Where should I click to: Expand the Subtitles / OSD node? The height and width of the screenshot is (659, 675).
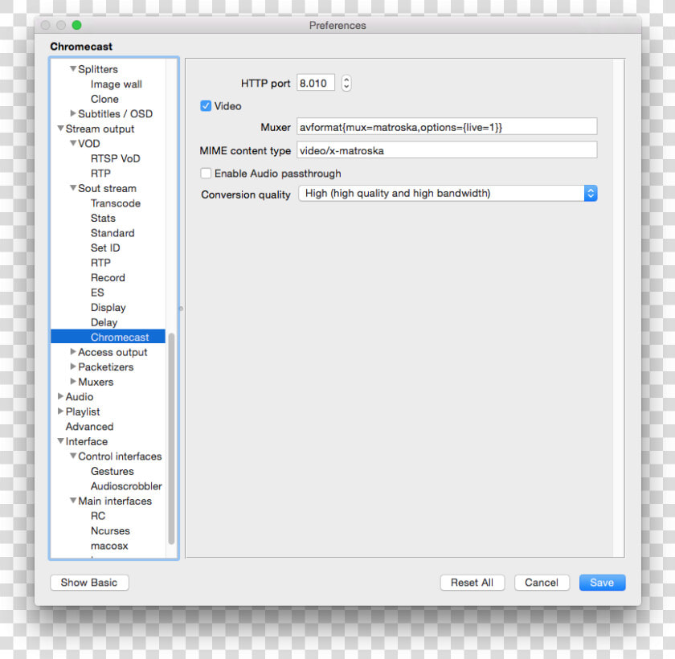click(73, 113)
